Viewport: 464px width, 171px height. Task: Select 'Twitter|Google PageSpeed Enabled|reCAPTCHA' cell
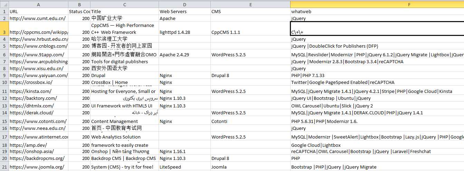tap(377, 82)
